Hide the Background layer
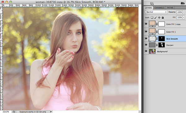The image size is (186, 113). pos(146,51)
